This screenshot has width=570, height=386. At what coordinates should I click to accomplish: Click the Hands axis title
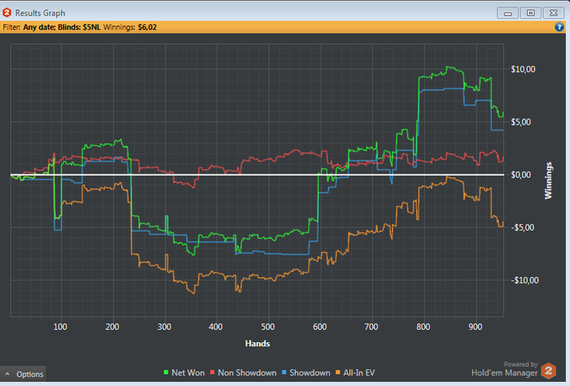[x=257, y=344]
